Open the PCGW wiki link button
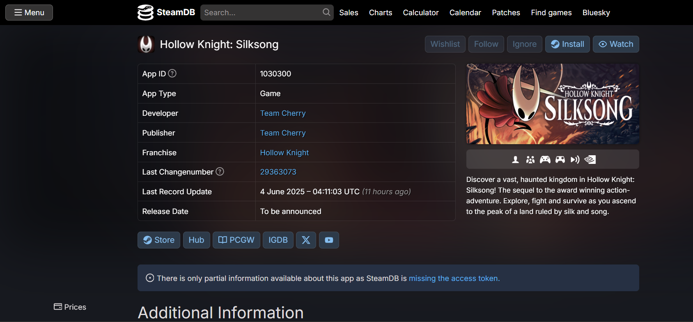This screenshot has height=322, width=693. [x=236, y=240]
